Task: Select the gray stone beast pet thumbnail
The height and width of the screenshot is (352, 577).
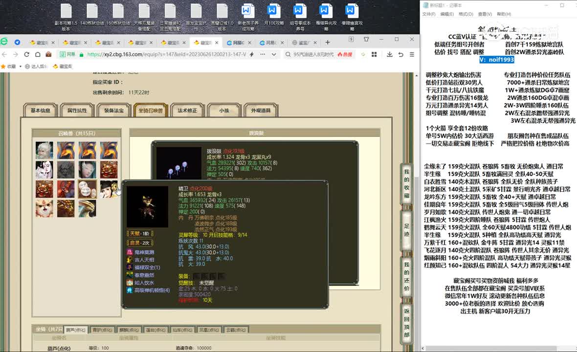Action: (x=66, y=170)
